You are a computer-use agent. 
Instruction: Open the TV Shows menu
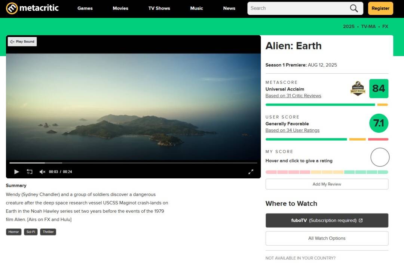tap(159, 8)
